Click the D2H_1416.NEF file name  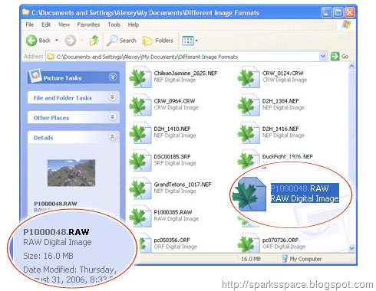coord(281,129)
